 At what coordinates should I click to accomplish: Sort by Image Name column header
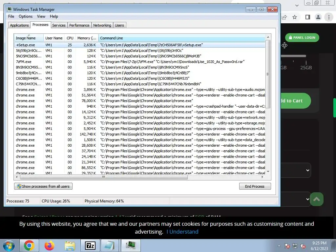point(29,38)
